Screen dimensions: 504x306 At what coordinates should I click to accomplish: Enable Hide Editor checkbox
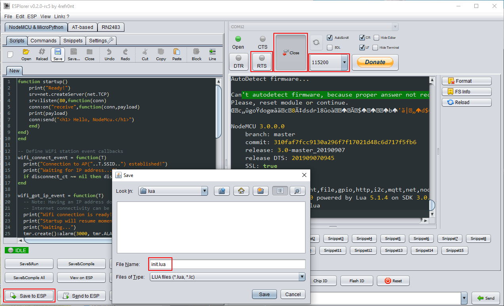coord(376,38)
